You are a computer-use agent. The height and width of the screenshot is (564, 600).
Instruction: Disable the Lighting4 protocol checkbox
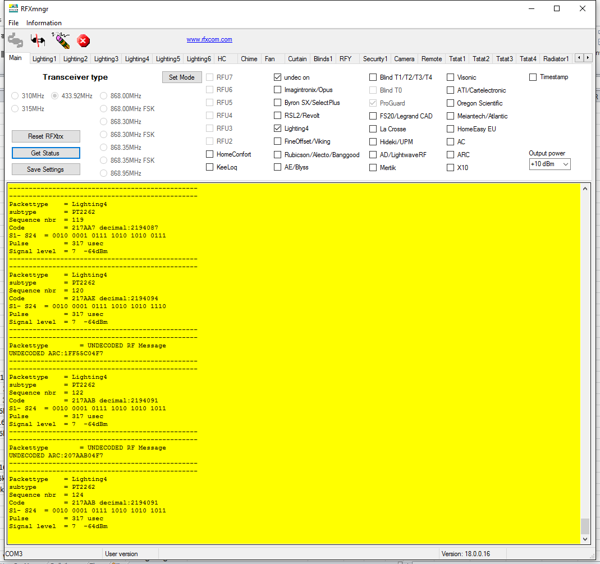277,129
